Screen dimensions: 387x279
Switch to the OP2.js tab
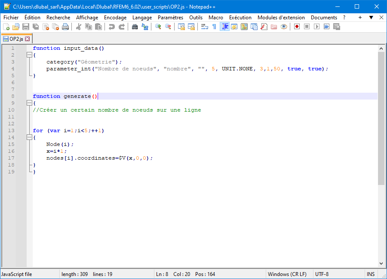(16, 38)
